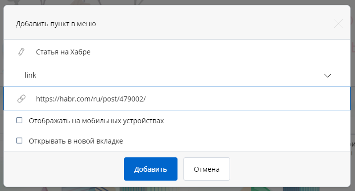Select the text "https://habr.com/ru/post/479002/"
This screenshot has height=191, width=355.
pos(91,99)
